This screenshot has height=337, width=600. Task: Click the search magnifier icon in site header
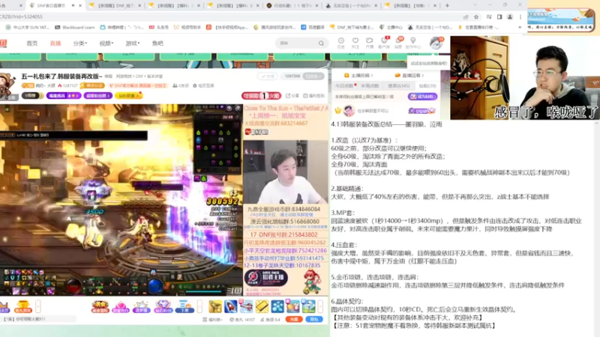[x=321, y=43]
